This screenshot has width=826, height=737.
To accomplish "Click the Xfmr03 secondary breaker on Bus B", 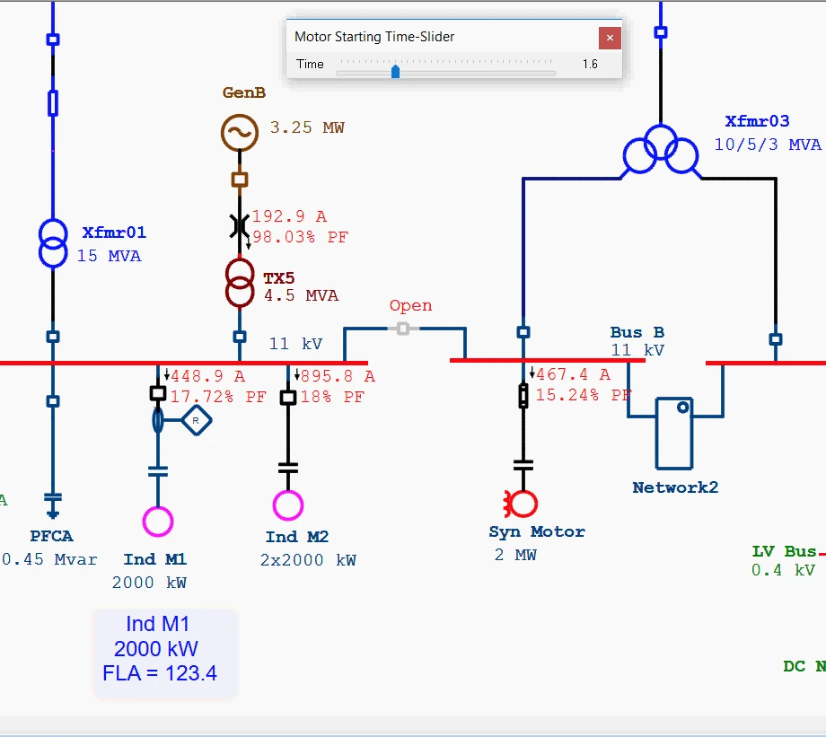I will [523, 332].
